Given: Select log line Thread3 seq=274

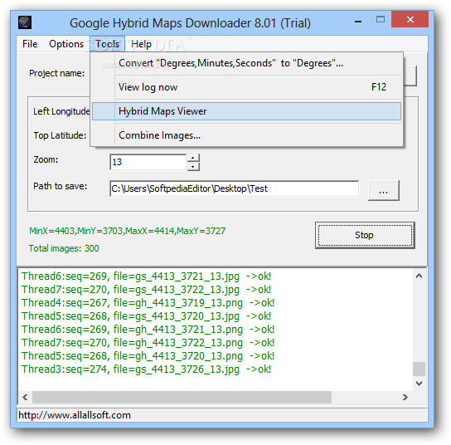Looking at the screenshot, I should point(147,369).
